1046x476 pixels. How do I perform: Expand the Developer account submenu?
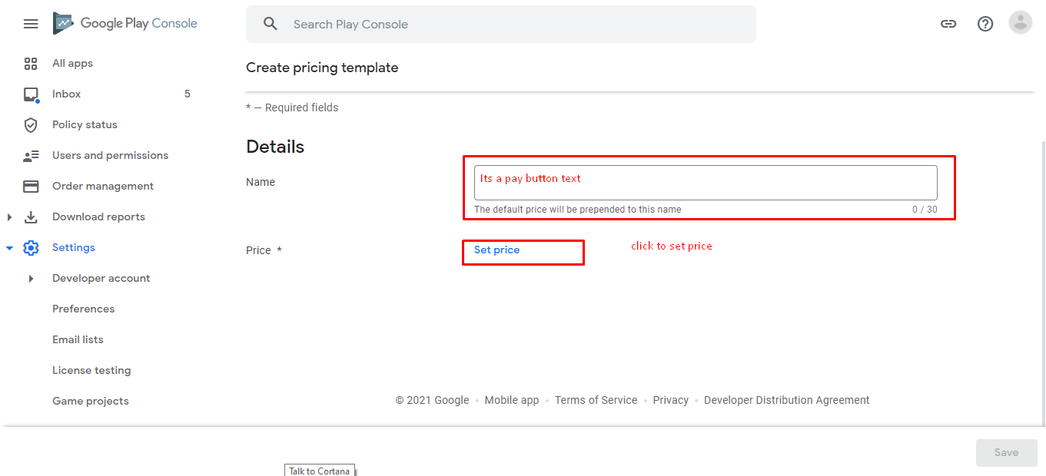pyautogui.click(x=32, y=279)
